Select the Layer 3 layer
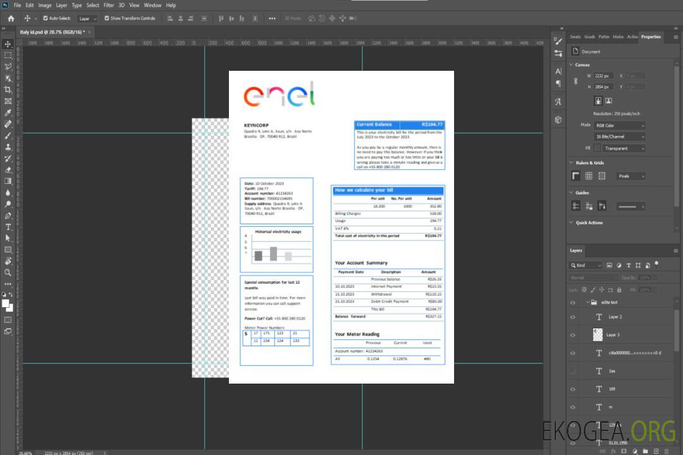683x455 pixels. (613, 335)
